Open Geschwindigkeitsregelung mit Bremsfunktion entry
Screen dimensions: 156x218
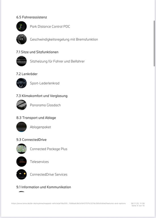point(64,39)
